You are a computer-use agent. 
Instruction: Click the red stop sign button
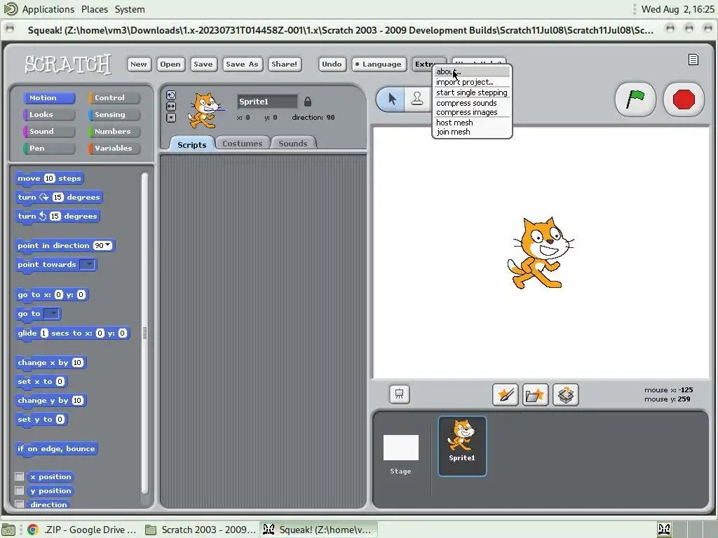(x=684, y=99)
